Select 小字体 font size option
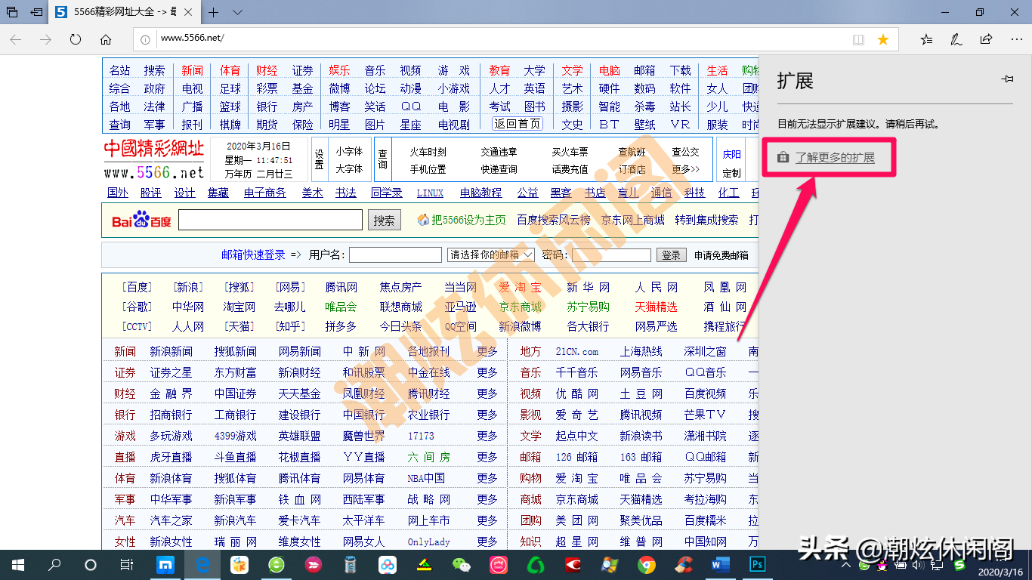 pos(350,151)
